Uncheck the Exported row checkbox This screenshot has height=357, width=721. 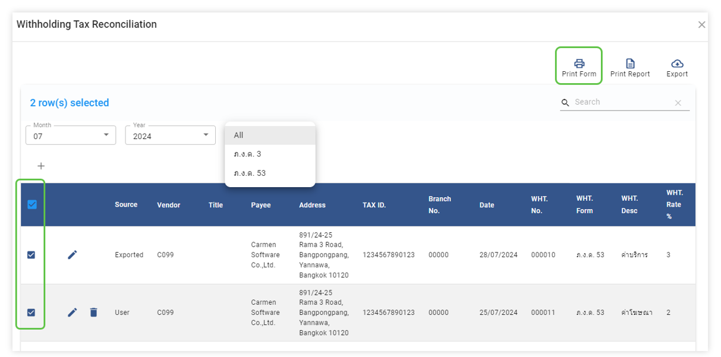(32, 255)
